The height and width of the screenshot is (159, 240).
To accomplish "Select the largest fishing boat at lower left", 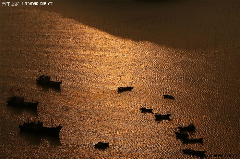I will pos(40,128).
